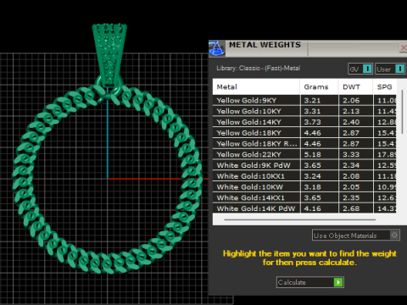Viewport: 407px width, 305px height.
Task: Toggle the GV library switch
Action: point(367,69)
